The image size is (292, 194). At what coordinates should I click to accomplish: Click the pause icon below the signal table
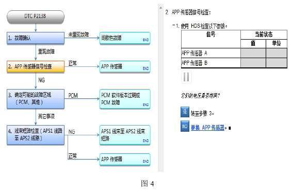point(186,77)
